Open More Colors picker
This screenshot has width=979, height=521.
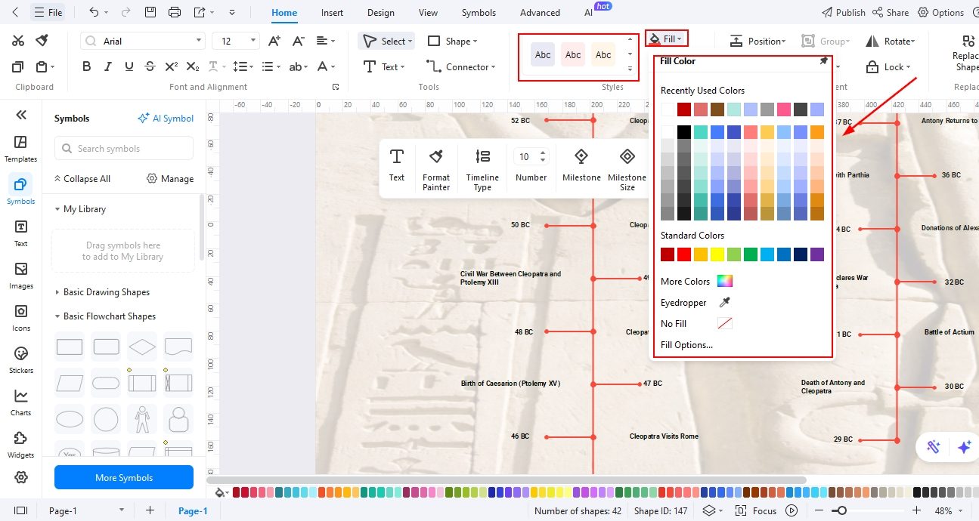coord(696,281)
